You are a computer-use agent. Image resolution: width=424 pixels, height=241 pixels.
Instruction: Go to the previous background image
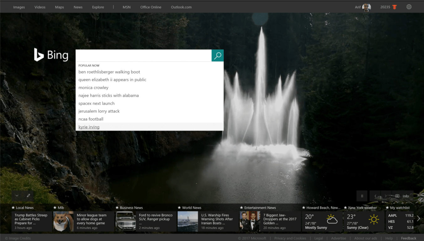(x=375, y=196)
